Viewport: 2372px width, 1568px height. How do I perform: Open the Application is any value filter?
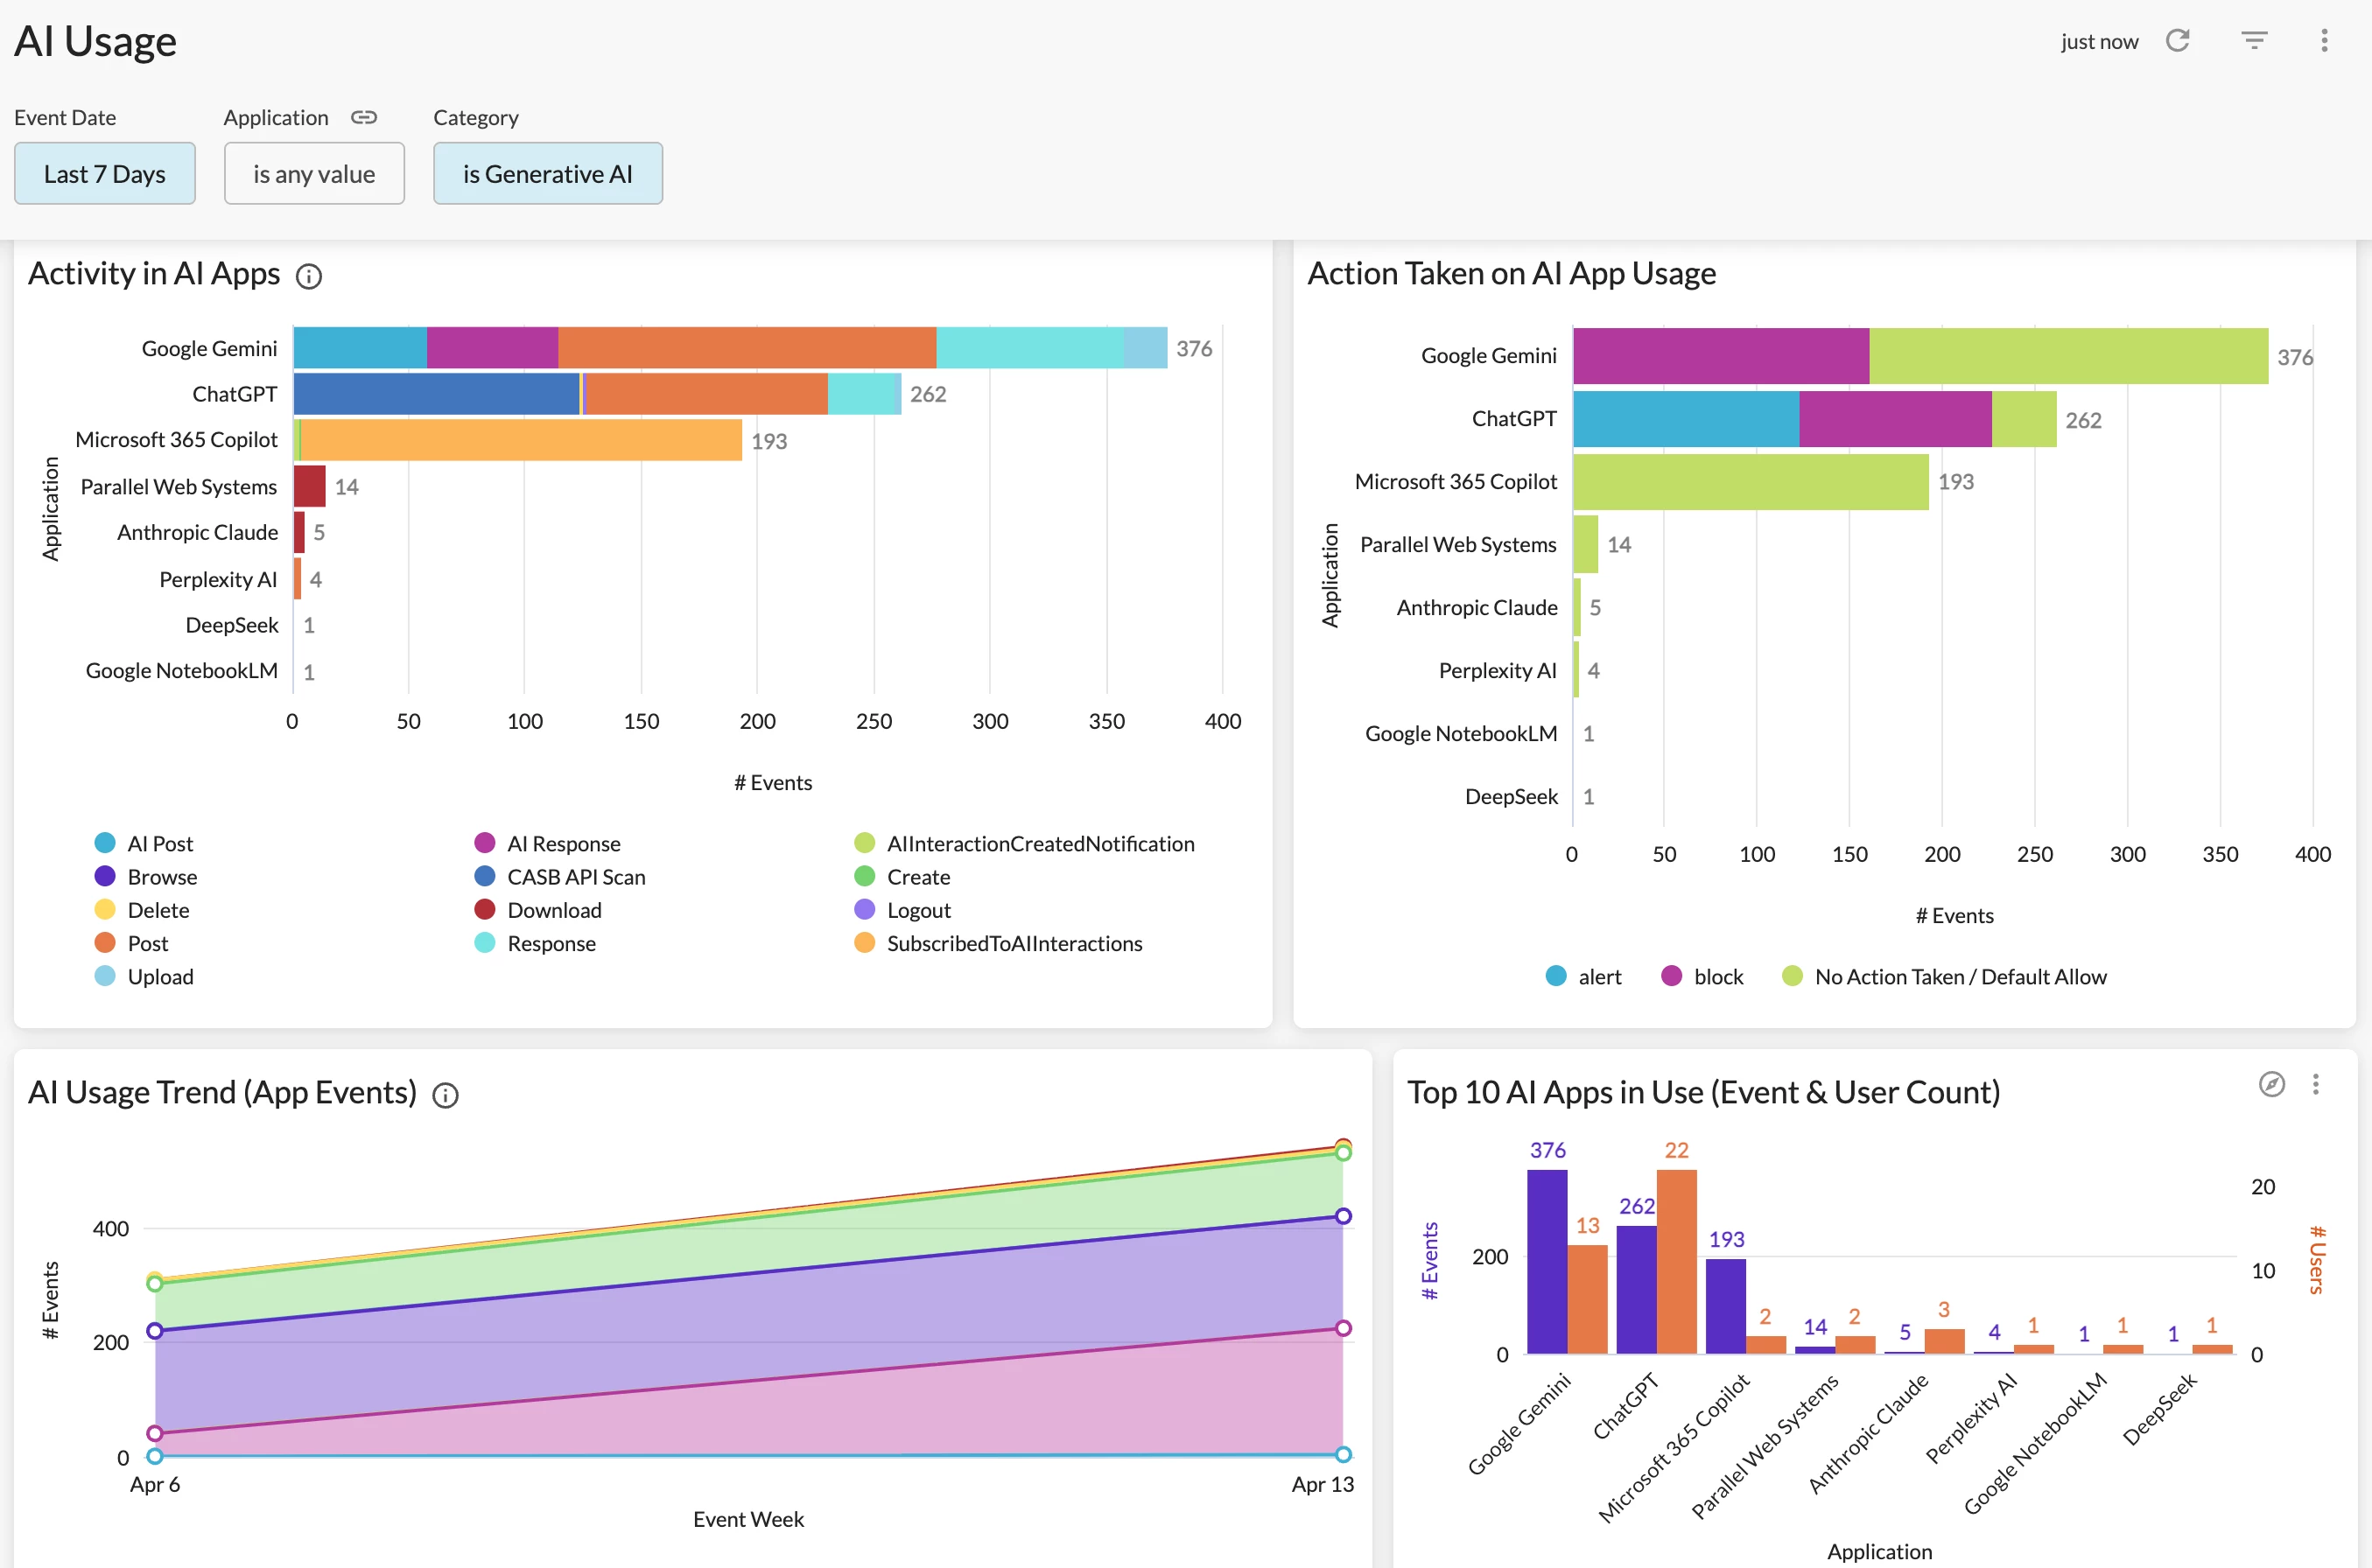[x=314, y=174]
